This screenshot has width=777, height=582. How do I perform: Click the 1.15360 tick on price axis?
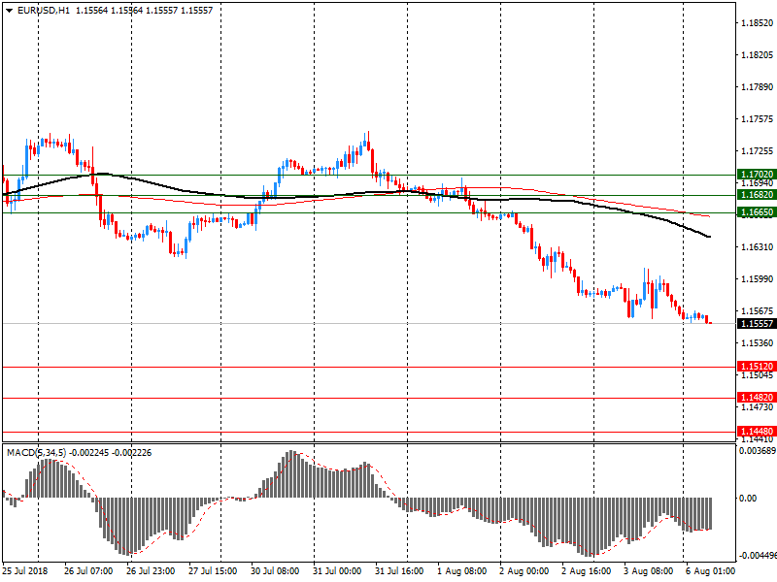pyautogui.click(x=755, y=343)
